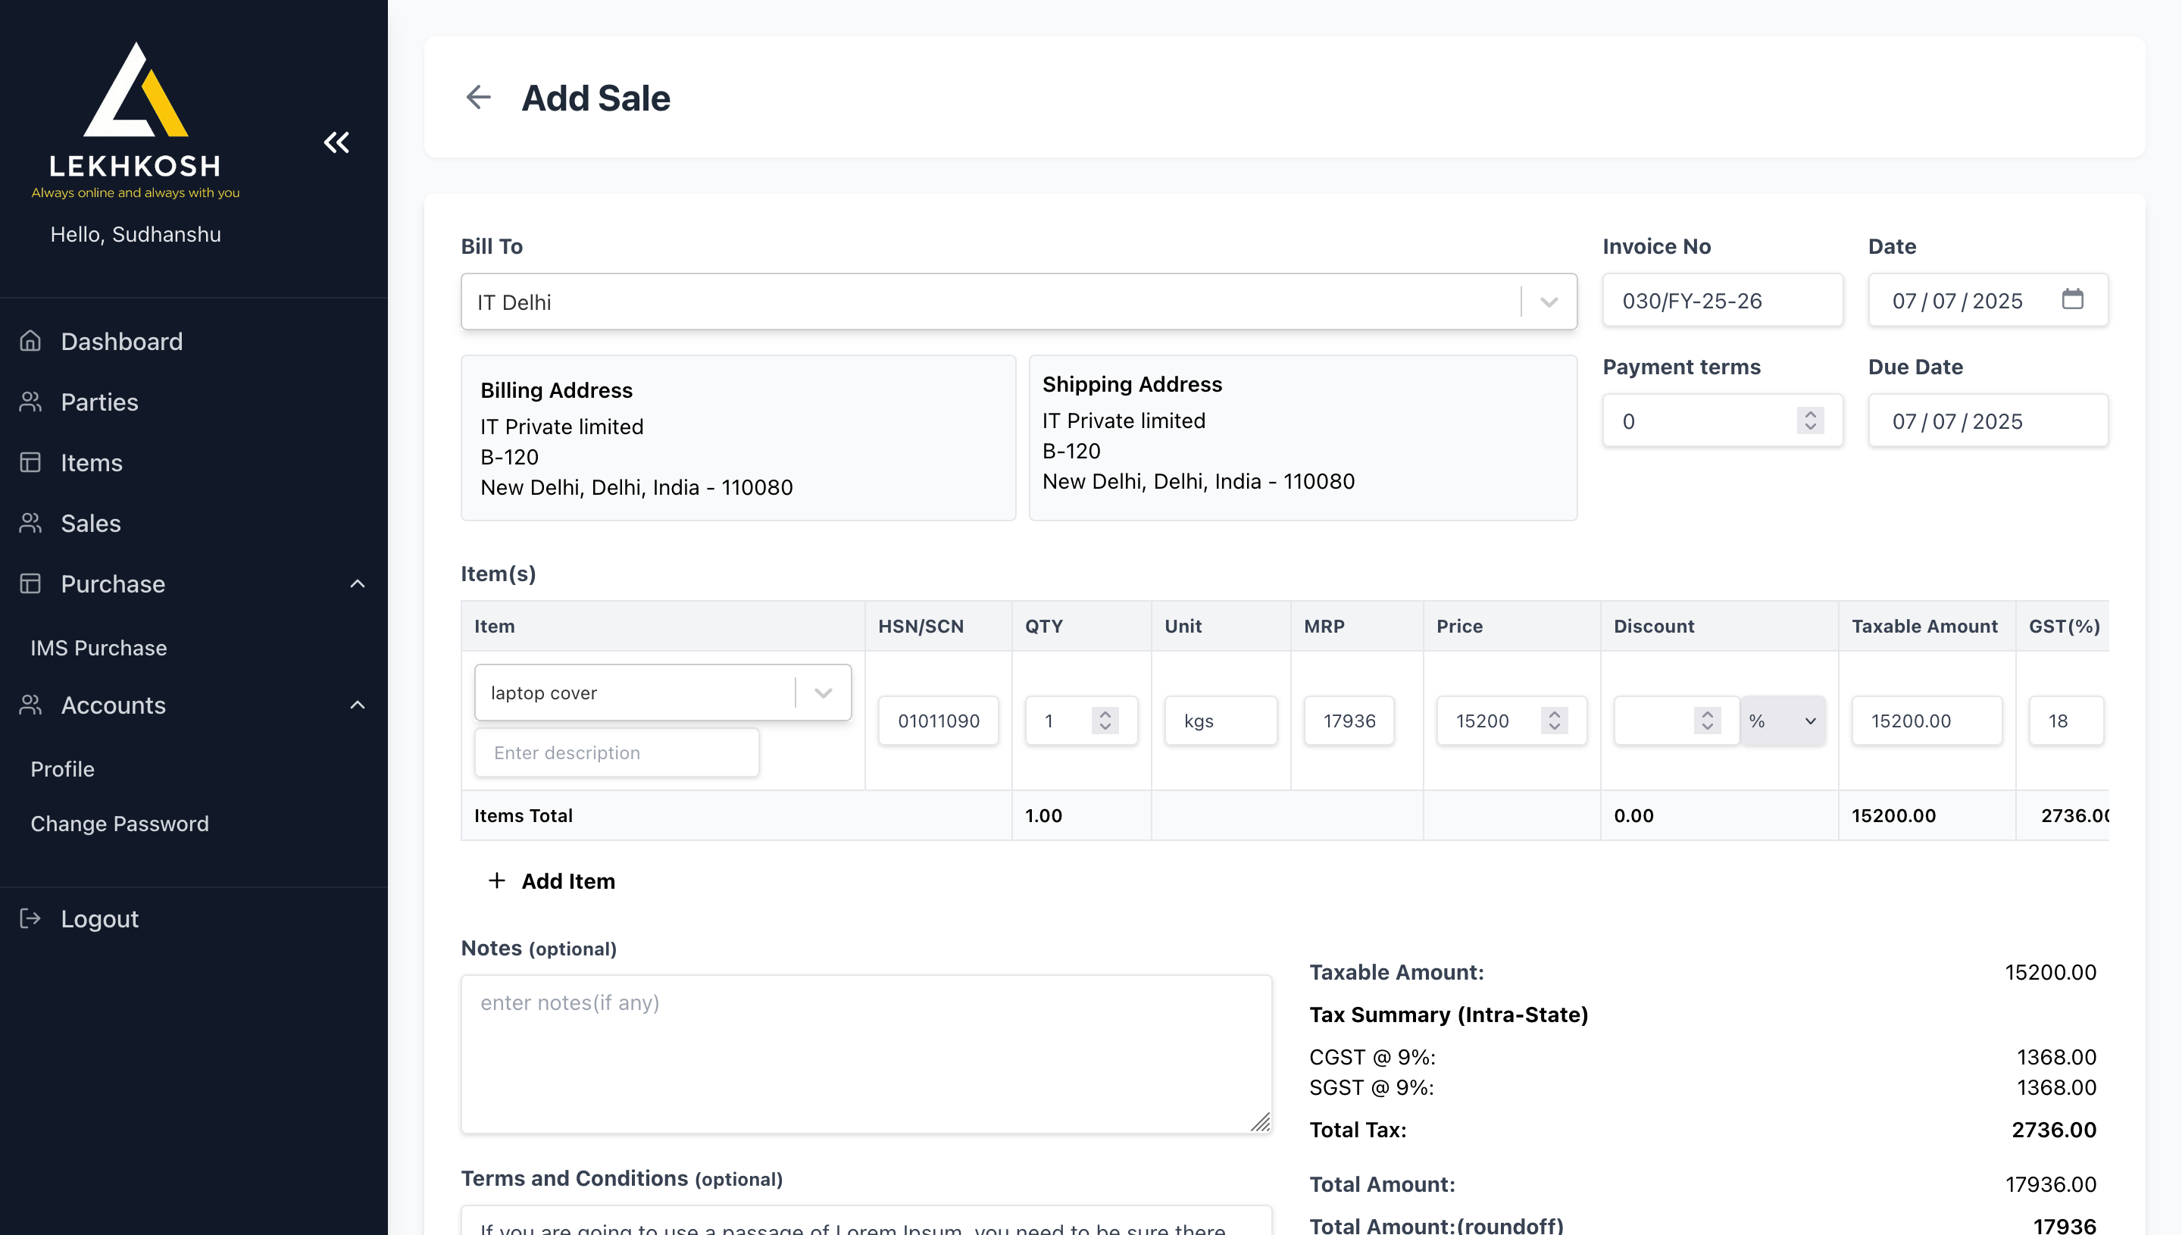The image size is (2182, 1235).
Task: Click the HSN/SCN column header
Action: click(x=921, y=626)
